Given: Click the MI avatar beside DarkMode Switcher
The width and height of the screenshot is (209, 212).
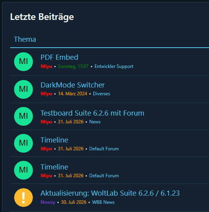Looking at the screenshot, I should (x=23, y=89).
